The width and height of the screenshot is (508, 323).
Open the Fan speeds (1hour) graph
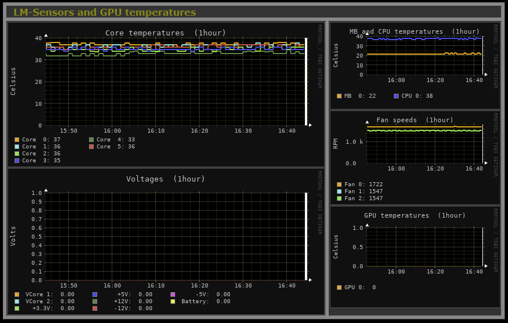point(415,158)
